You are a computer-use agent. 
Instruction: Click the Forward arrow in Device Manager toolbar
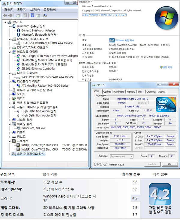tap(10, 15)
